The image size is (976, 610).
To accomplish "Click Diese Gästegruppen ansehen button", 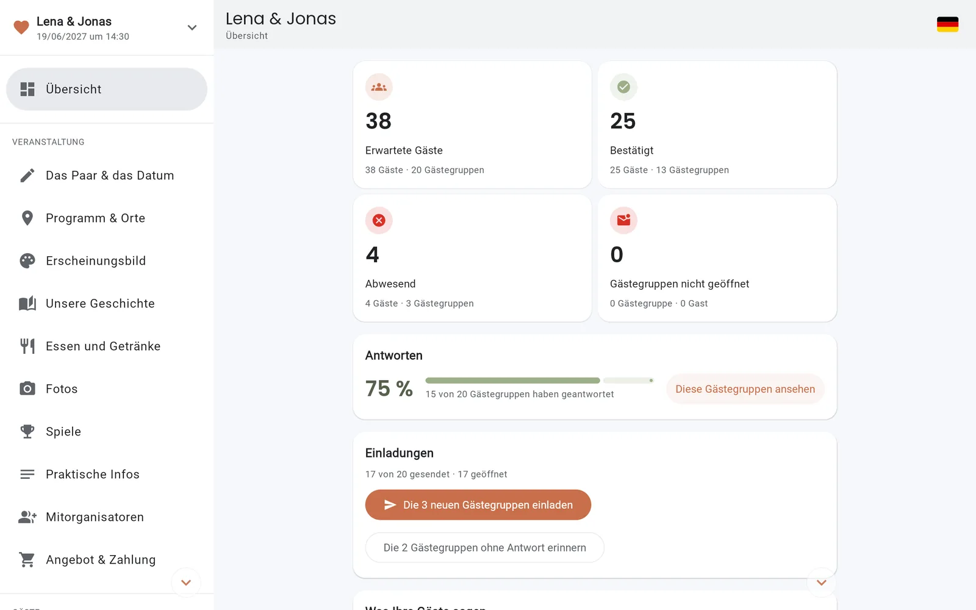I will coord(745,389).
